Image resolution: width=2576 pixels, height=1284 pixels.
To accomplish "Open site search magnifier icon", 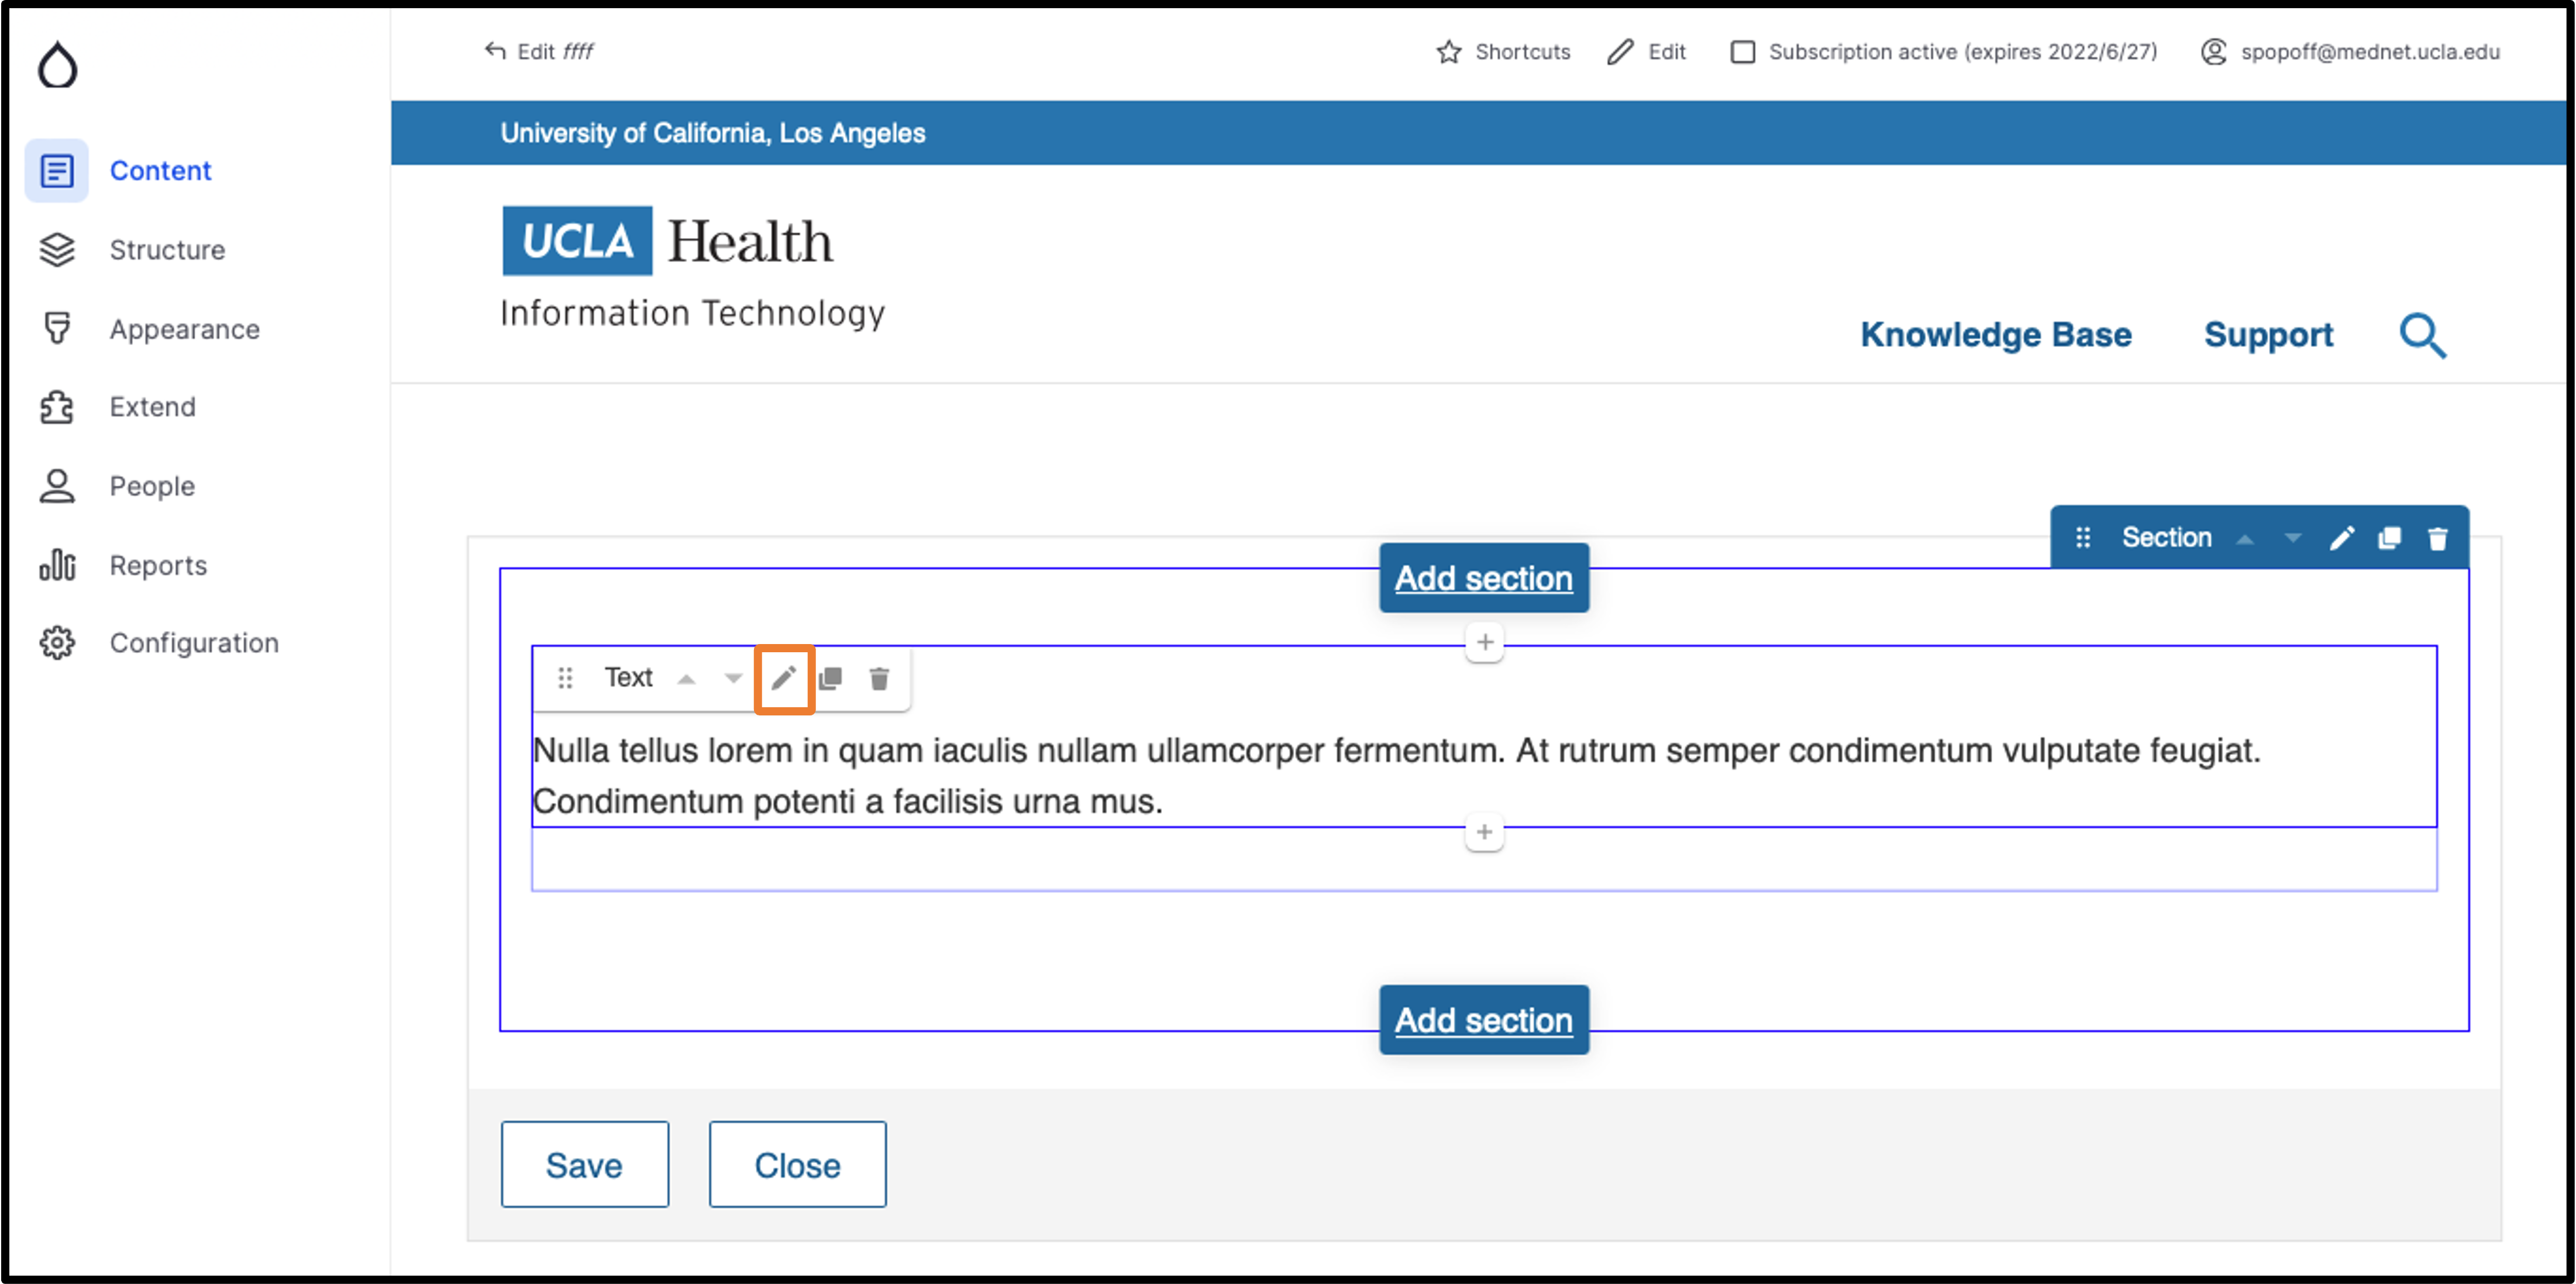I will coord(2423,336).
